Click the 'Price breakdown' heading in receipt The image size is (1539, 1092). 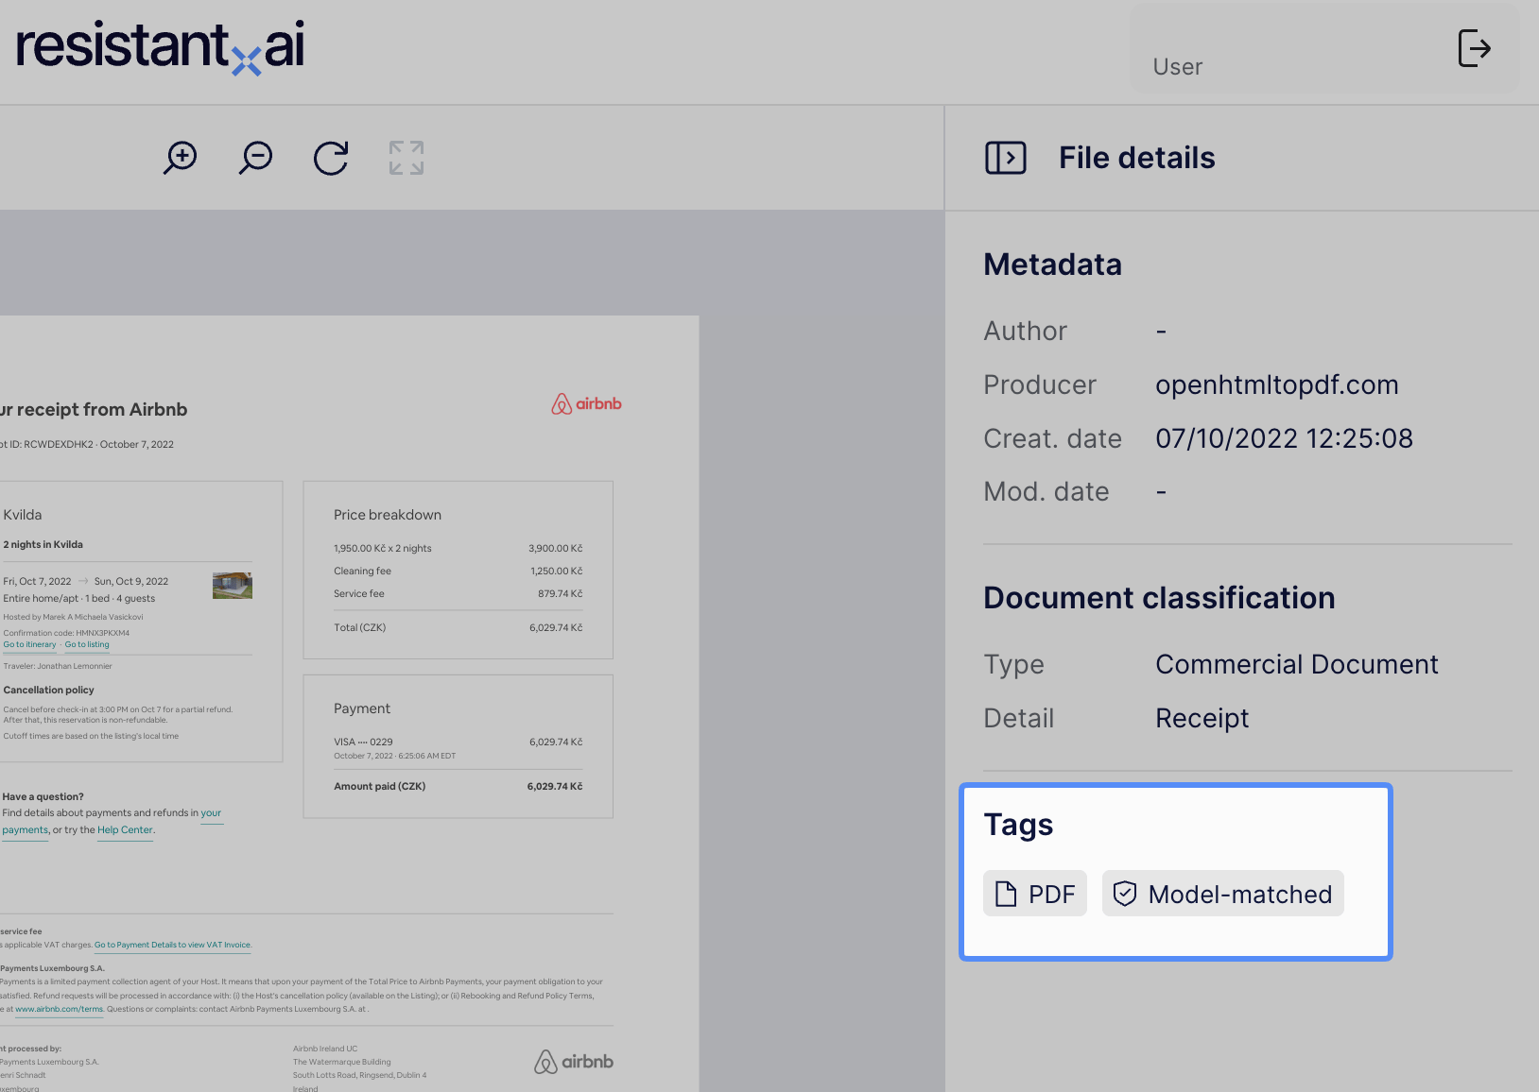click(x=388, y=515)
